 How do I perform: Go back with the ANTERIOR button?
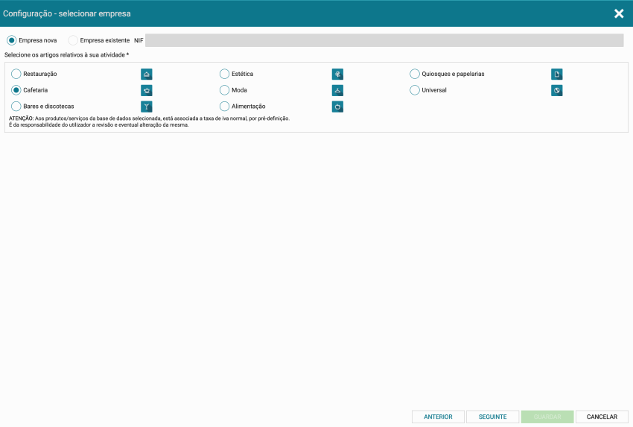pos(438,417)
